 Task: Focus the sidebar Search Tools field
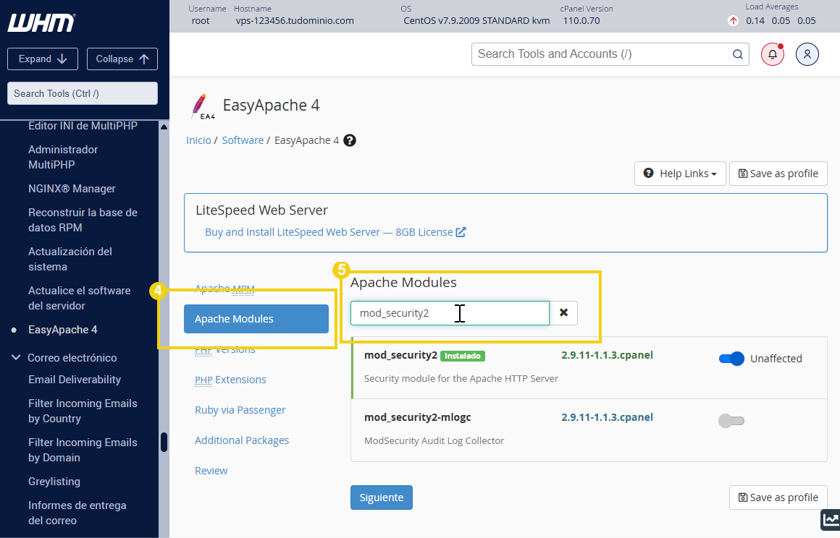(x=83, y=93)
